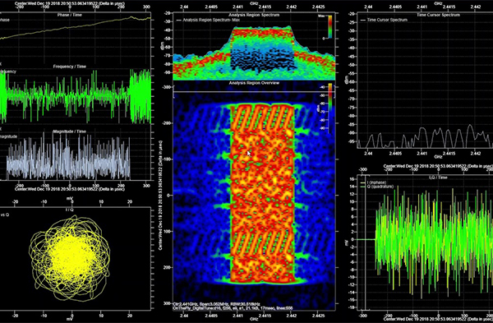Click the "Phase / Time" plot title
This screenshot has height=323, width=493.
[70, 15]
